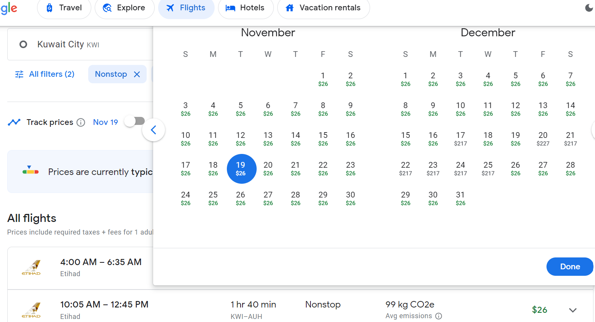595x322 pixels.
Task: Pick November 27 as the date
Action: [x=268, y=198]
